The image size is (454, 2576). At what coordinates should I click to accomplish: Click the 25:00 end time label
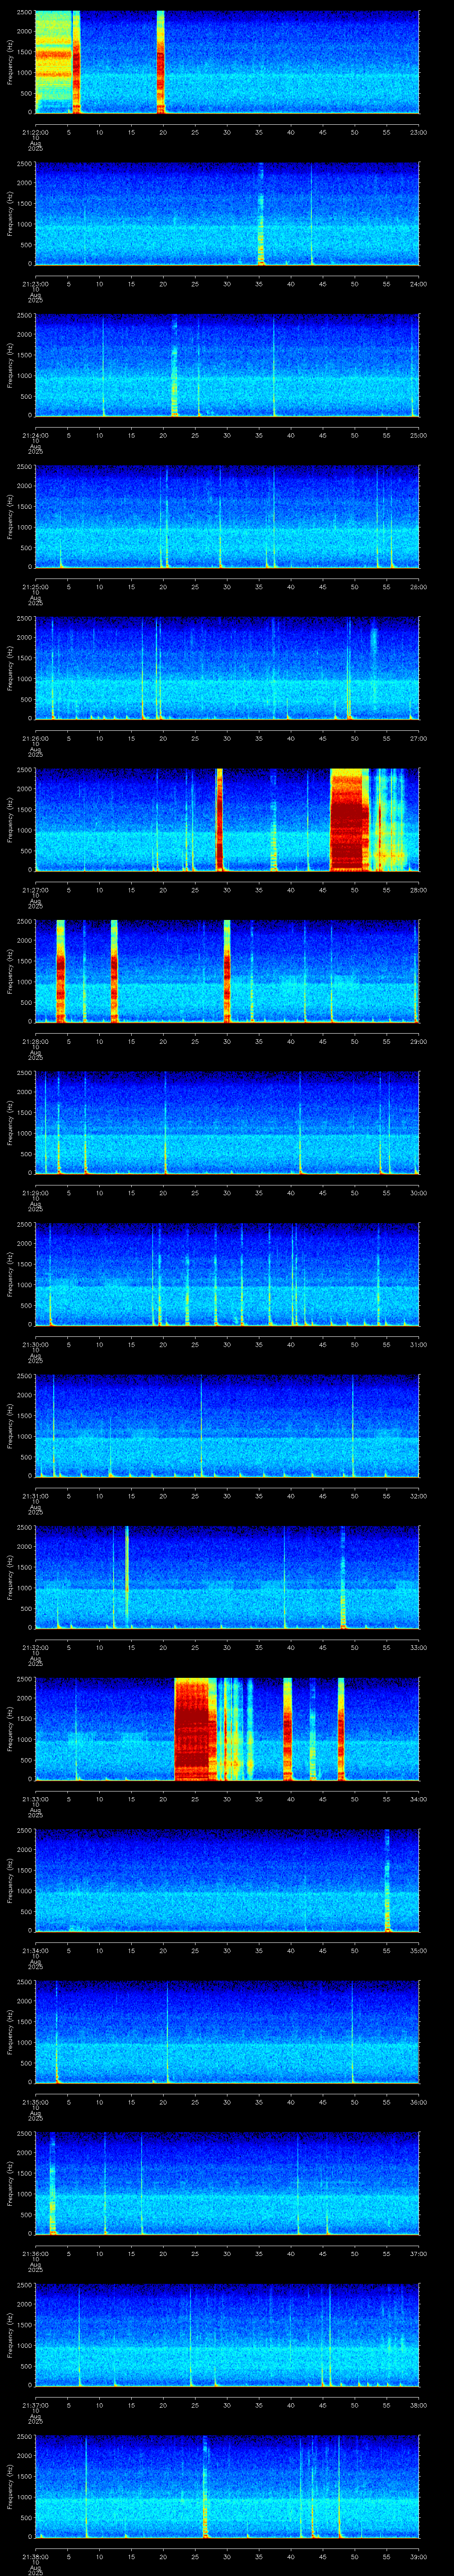(418, 435)
